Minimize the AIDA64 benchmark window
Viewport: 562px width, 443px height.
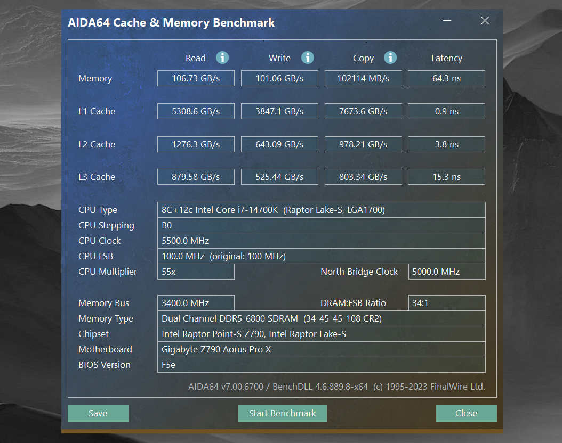(447, 21)
